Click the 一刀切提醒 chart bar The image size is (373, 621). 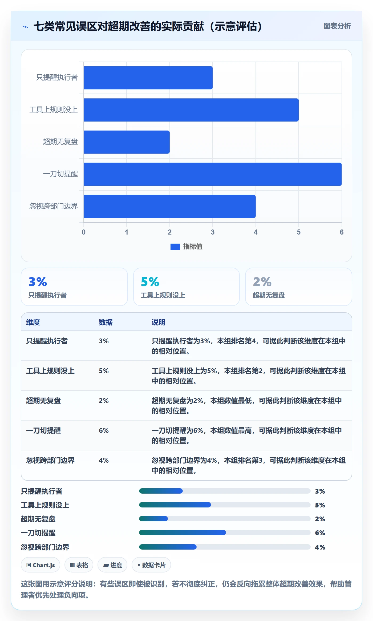pyautogui.click(x=213, y=174)
